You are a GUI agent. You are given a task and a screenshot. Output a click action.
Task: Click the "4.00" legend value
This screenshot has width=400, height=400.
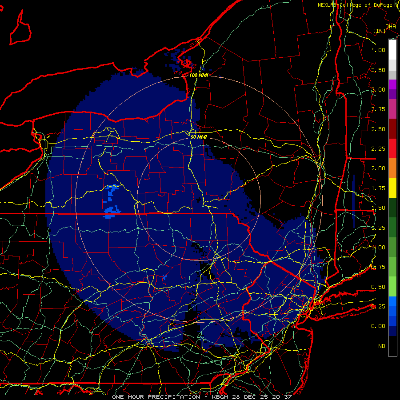pyautogui.click(x=378, y=50)
